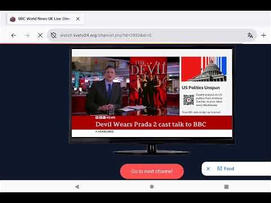Select the BBC World News UK Live Stream tab
This screenshot has height=203, width=271.
point(45,19)
